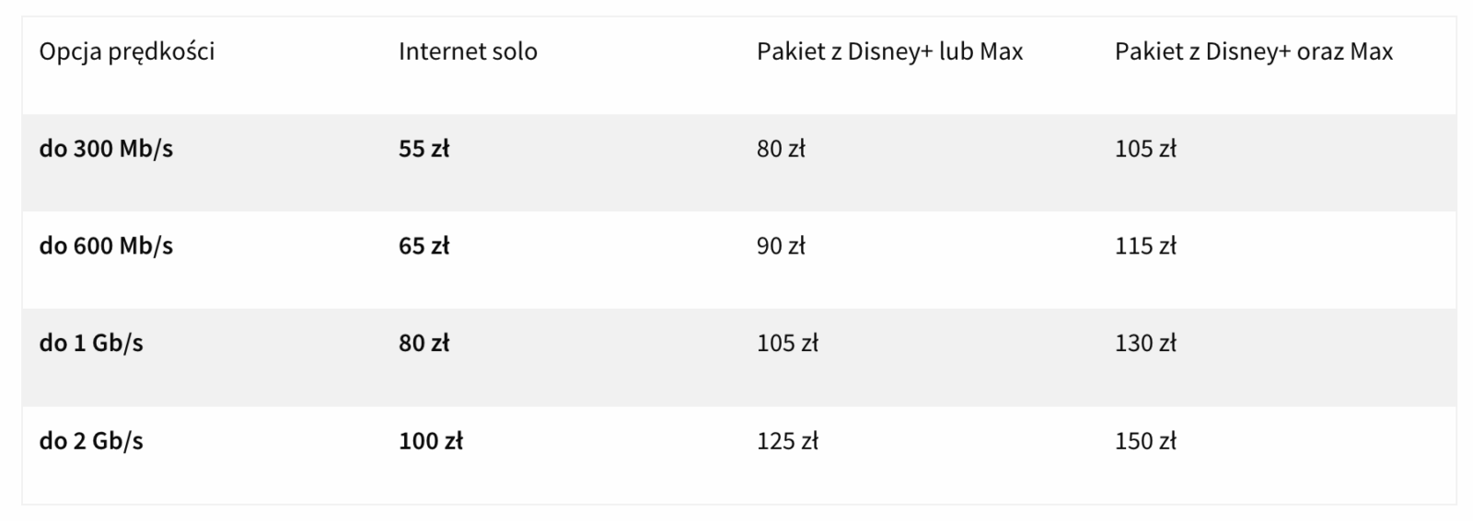Click 'Pakiet z Disney+ oraz Max' header

pos(1253,51)
